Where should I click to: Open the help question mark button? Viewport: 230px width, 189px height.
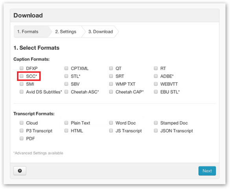tap(20, 171)
